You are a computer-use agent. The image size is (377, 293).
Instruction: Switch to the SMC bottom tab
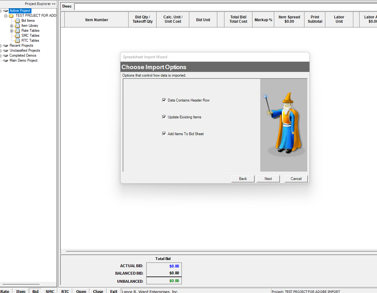pos(50,291)
